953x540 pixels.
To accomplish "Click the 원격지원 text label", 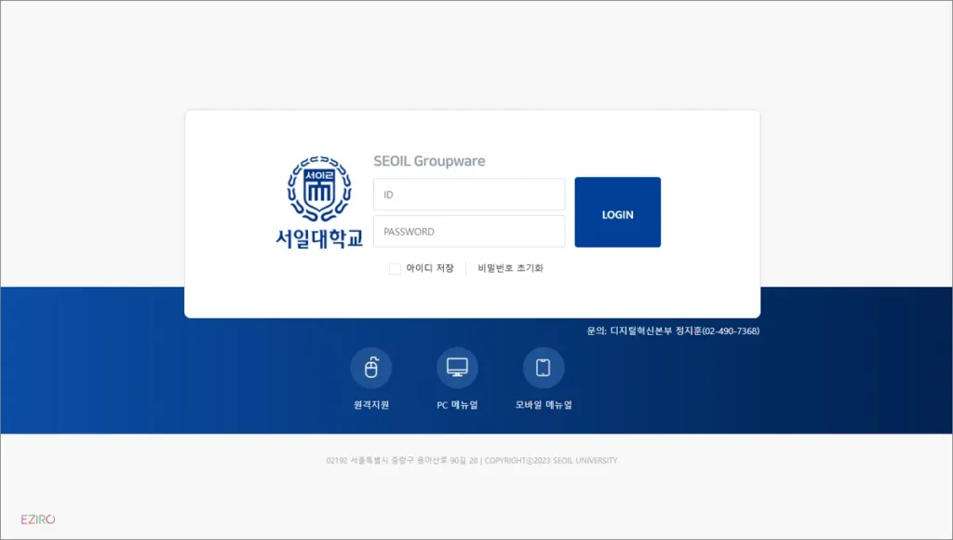I will 372,405.
